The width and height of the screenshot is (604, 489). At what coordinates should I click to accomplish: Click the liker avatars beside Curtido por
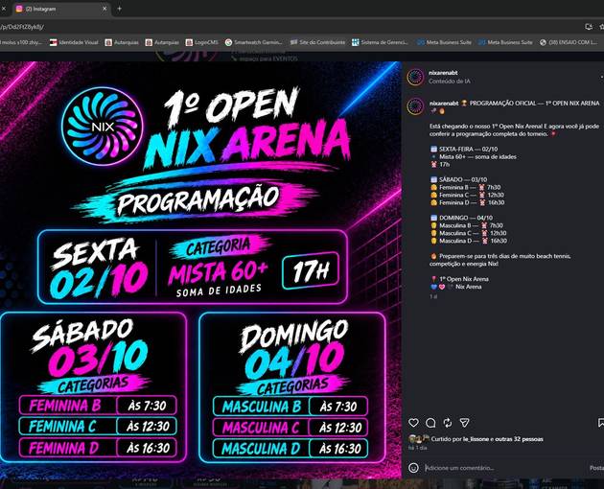point(419,438)
